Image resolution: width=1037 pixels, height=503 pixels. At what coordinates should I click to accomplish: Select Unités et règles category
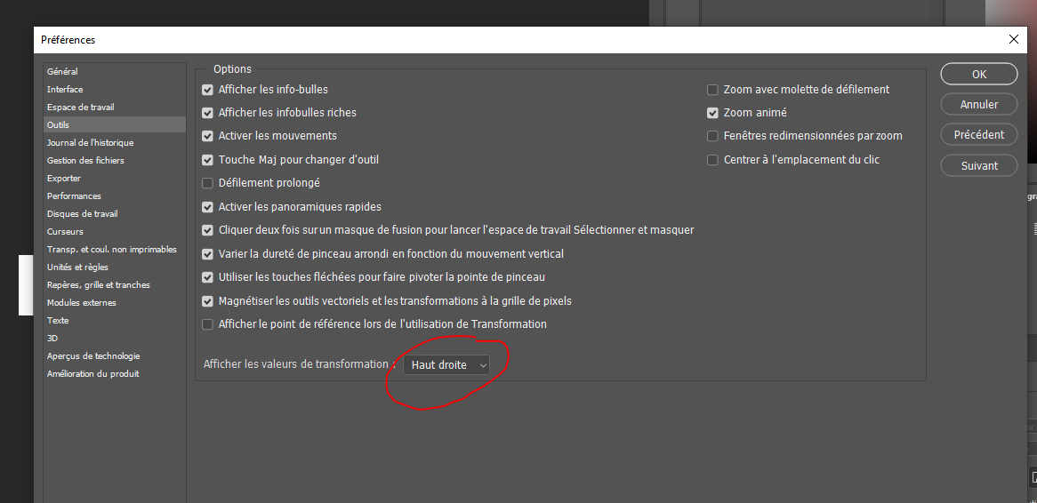point(77,267)
